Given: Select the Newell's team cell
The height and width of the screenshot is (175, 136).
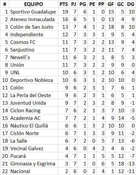Looking at the screenshot, I should [33, 57].
